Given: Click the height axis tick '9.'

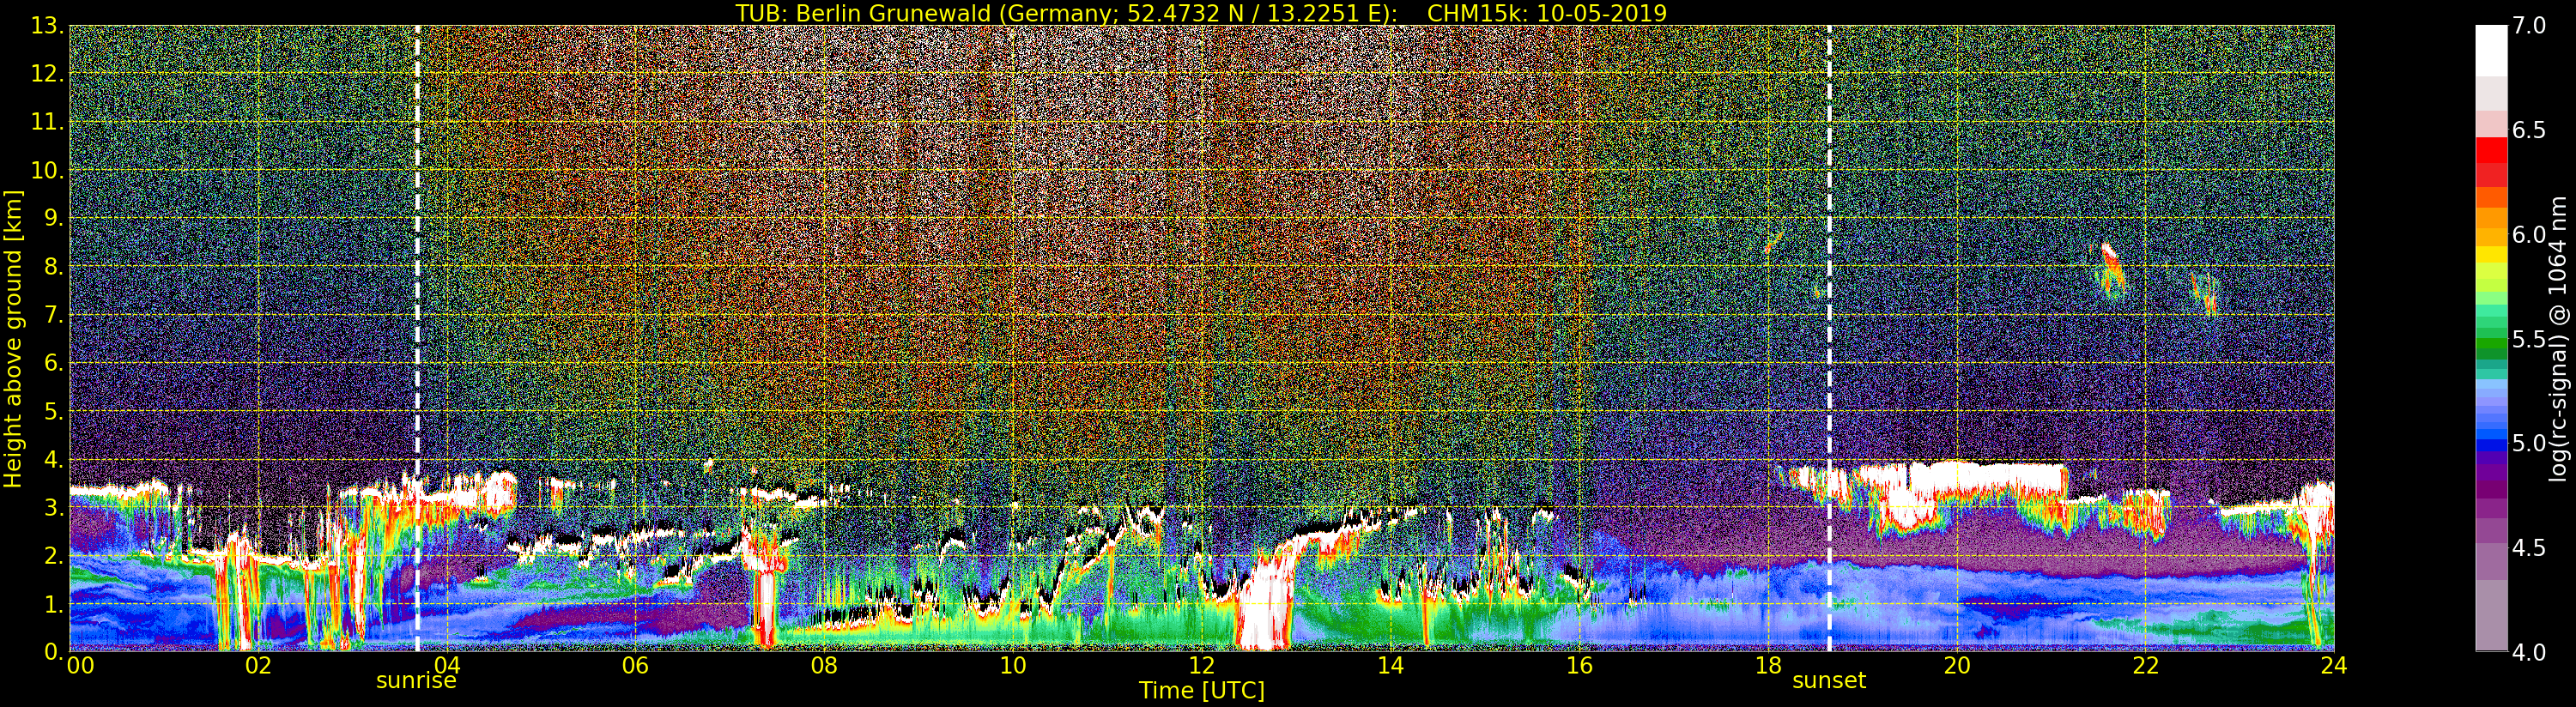Looking at the screenshot, I should coord(53,218).
